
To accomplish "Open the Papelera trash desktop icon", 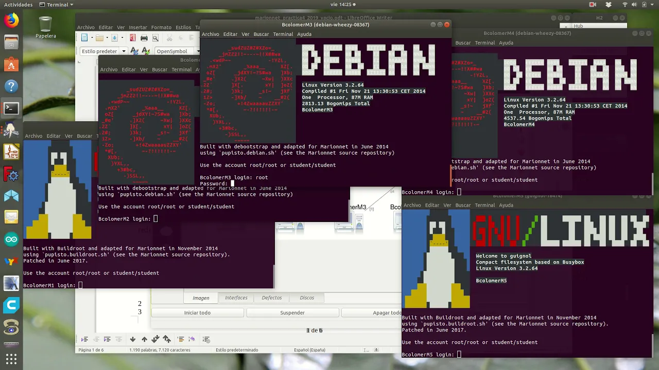I will [45, 27].
